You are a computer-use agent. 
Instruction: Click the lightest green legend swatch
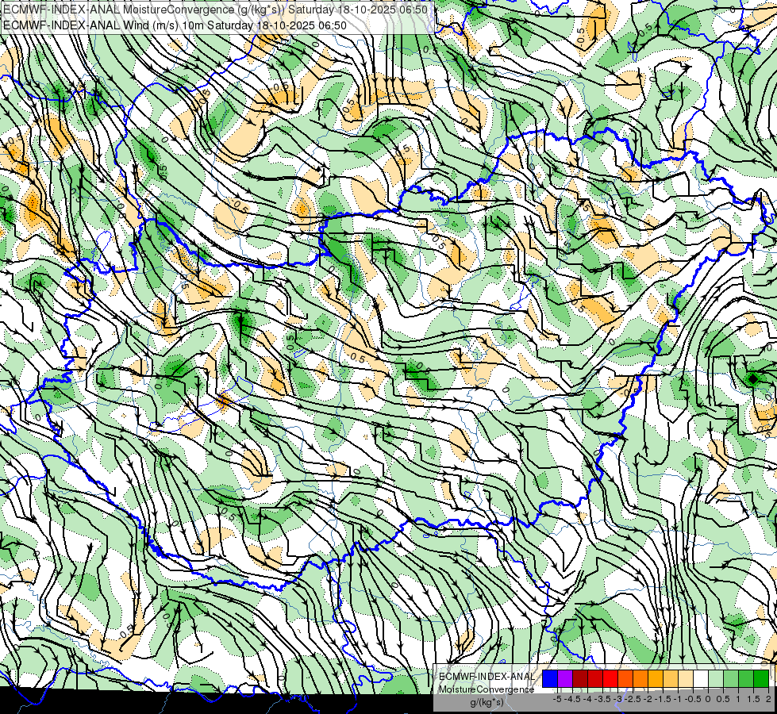click(x=716, y=678)
